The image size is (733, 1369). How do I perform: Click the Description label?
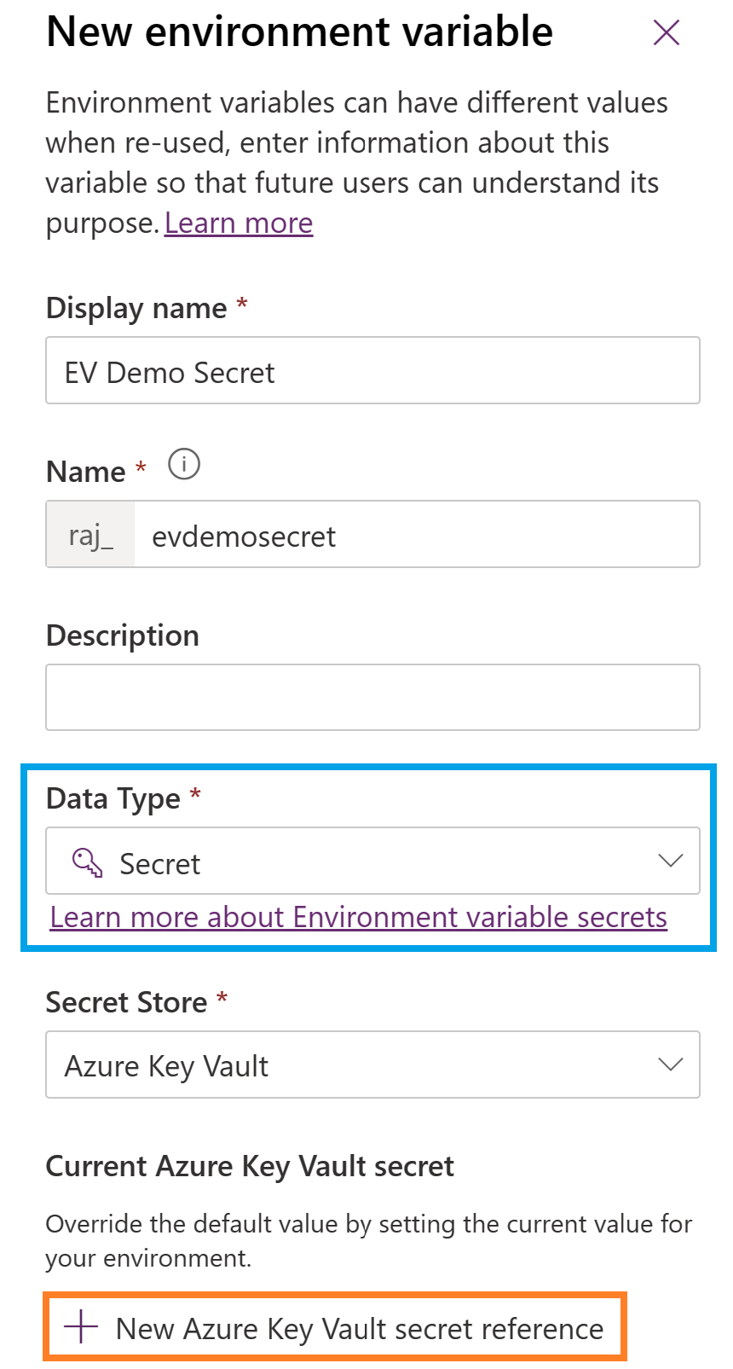point(123,635)
